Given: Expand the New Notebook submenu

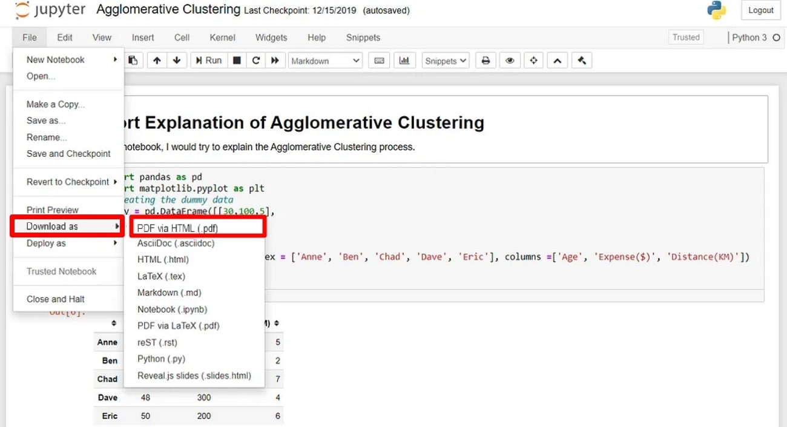Looking at the screenshot, I should 68,59.
